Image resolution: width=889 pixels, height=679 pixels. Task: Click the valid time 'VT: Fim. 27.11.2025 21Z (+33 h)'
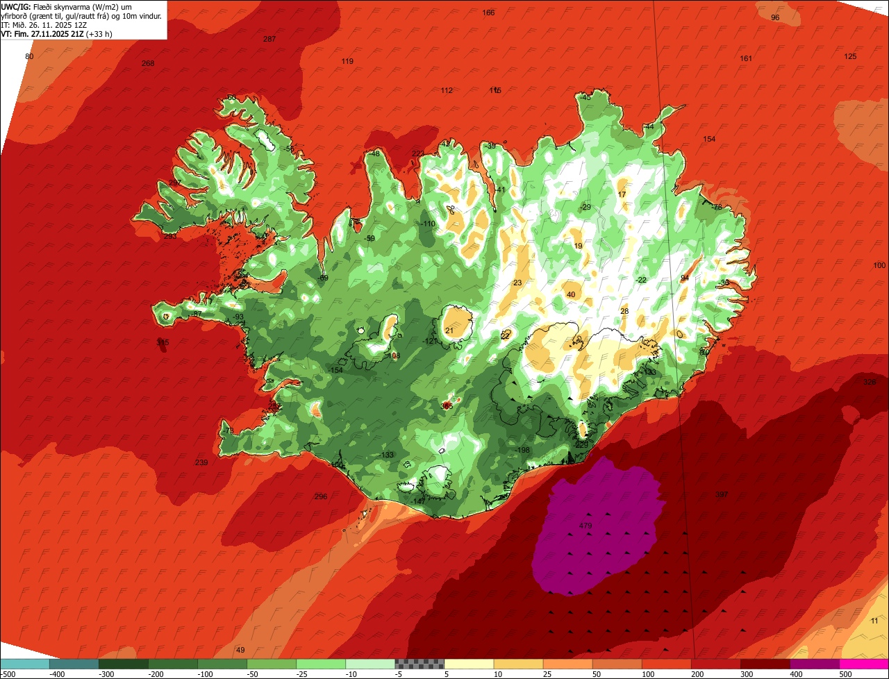tap(57, 33)
